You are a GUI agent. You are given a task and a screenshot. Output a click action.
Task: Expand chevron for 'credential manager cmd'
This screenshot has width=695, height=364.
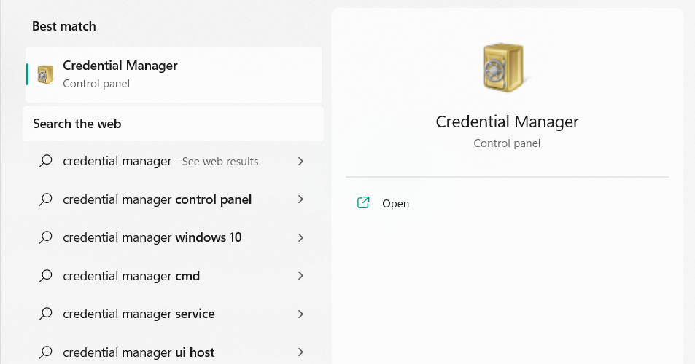click(300, 276)
